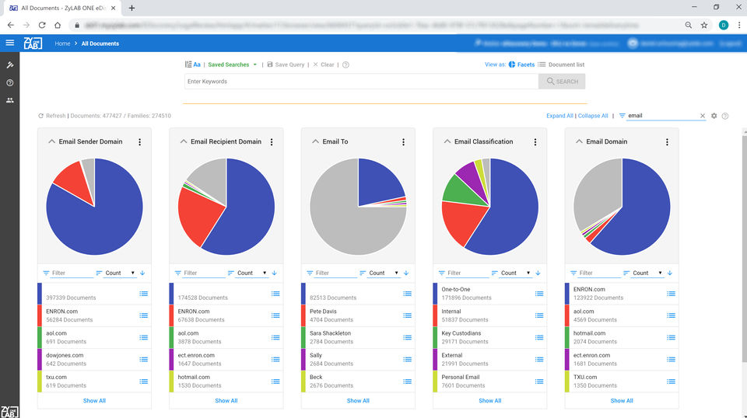
Task: Collapse the Email Sender Domain facet
Action: pyautogui.click(x=51, y=141)
